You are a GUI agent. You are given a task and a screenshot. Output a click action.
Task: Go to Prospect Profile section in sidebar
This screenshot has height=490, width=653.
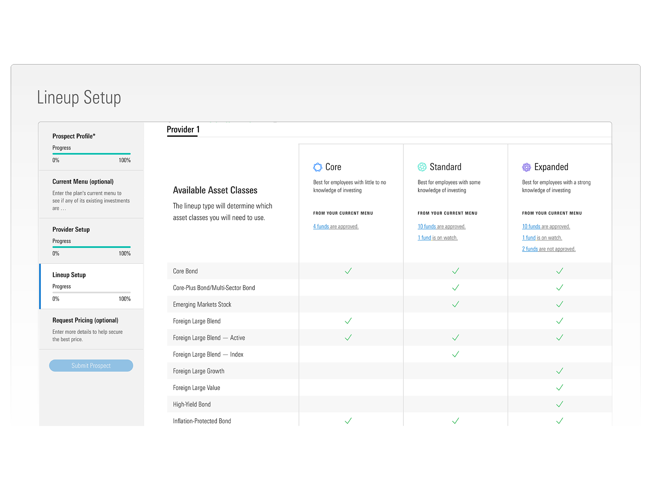click(x=74, y=136)
